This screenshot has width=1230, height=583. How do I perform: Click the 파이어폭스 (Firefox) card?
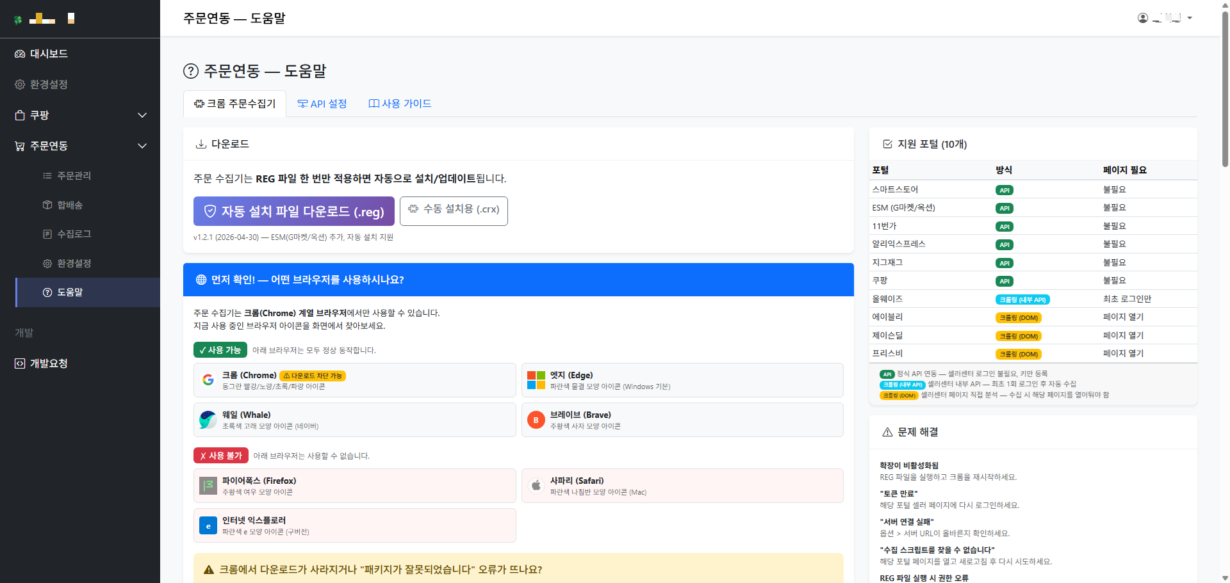pyautogui.click(x=354, y=486)
